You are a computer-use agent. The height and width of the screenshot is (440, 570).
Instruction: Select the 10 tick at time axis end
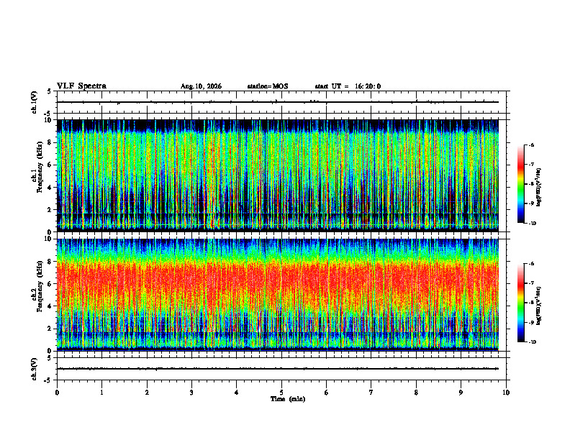coord(506,393)
